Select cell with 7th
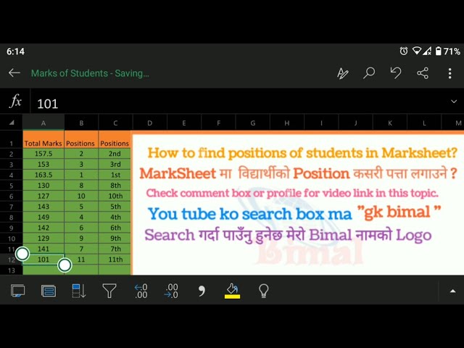Screen dimensions: 464x348 coord(115,249)
